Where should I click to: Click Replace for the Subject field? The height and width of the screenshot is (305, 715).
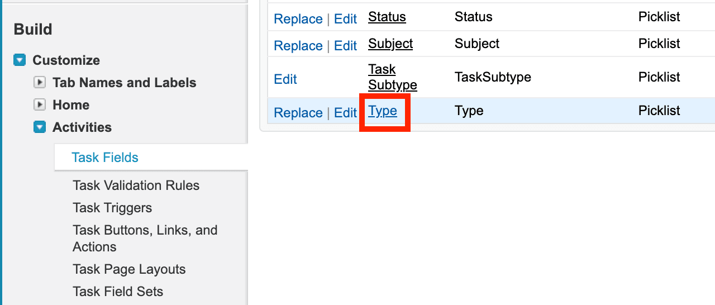pyautogui.click(x=298, y=46)
